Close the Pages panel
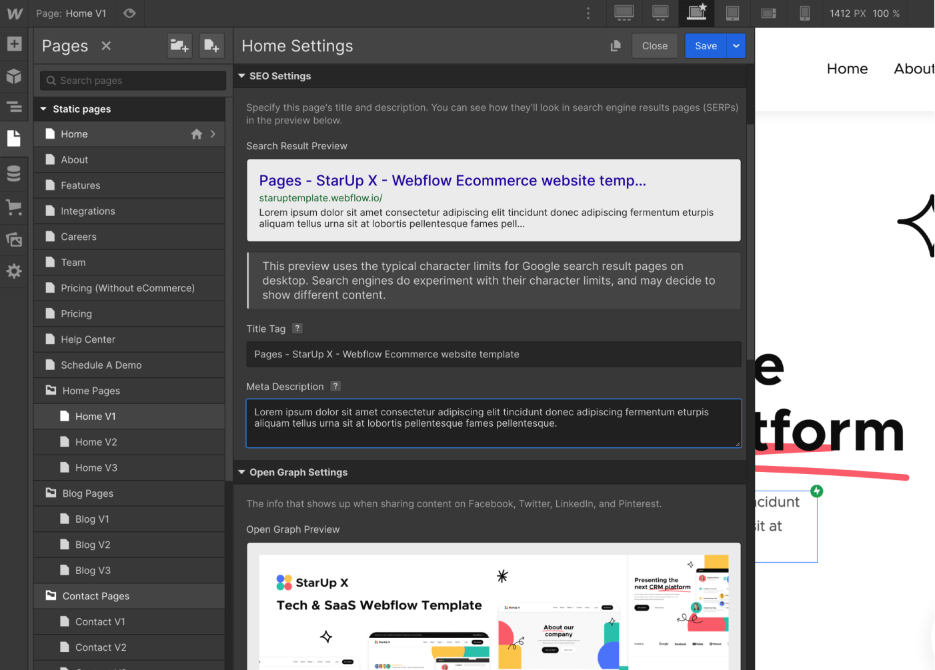Screen dimensions: 935x670 click(x=106, y=46)
